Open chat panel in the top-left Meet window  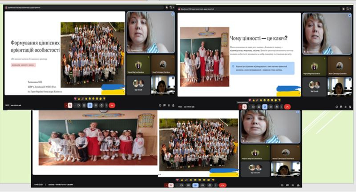(x=164, y=105)
